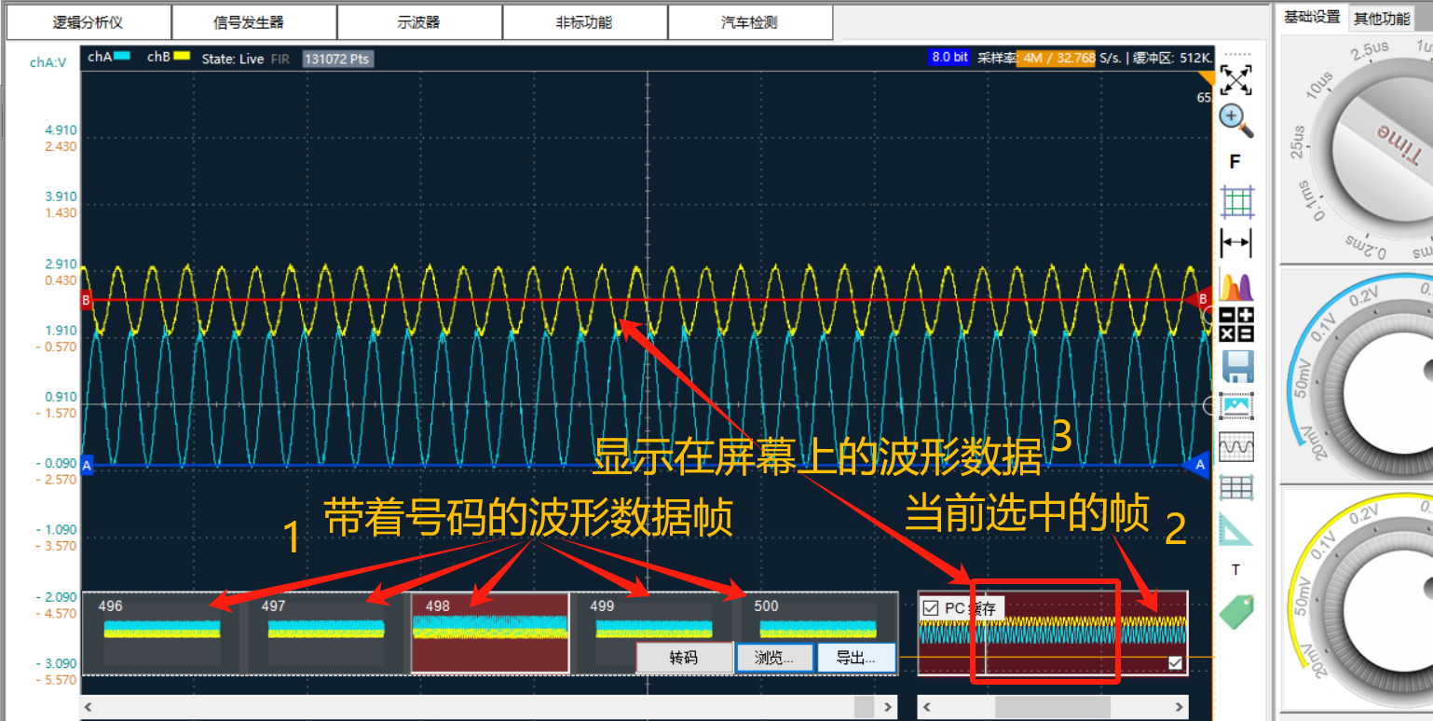1433x721 pixels.
Task: Save waveform with floppy disk icon
Action: click(x=1236, y=366)
